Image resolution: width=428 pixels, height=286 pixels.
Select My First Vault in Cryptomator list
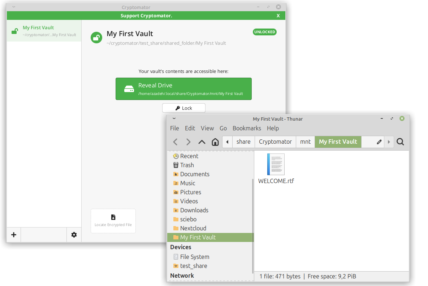[44, 31]
